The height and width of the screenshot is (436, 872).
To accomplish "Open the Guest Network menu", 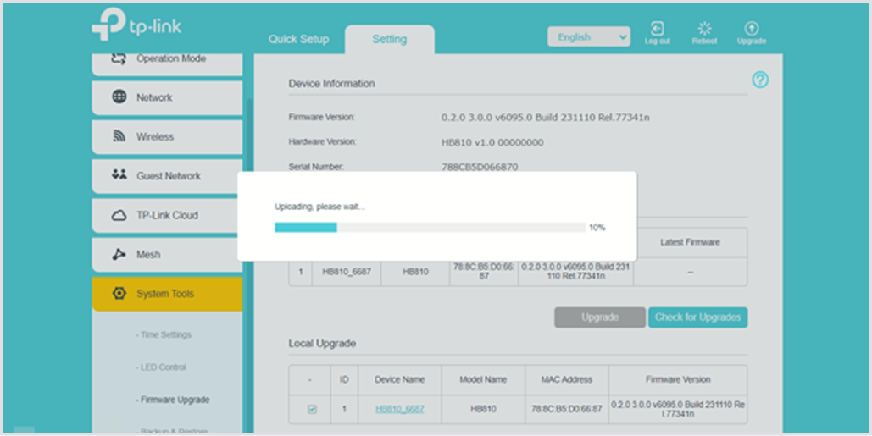I will (x=167, y=176).
